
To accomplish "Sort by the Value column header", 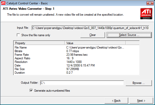I will click(x=95, y=43).
